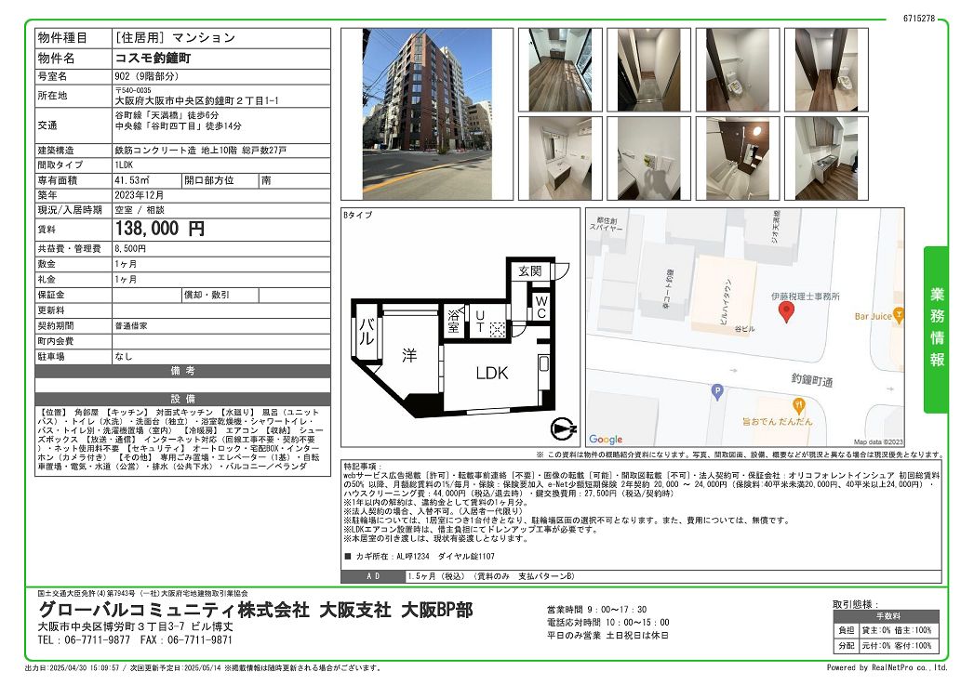The image size is (974, 685).
Task: Click the 伊藤税理士事務所 label on the map
Action: 805,296
